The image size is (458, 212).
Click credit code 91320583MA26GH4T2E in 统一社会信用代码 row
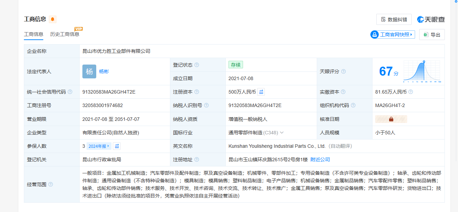pos(109,92)
